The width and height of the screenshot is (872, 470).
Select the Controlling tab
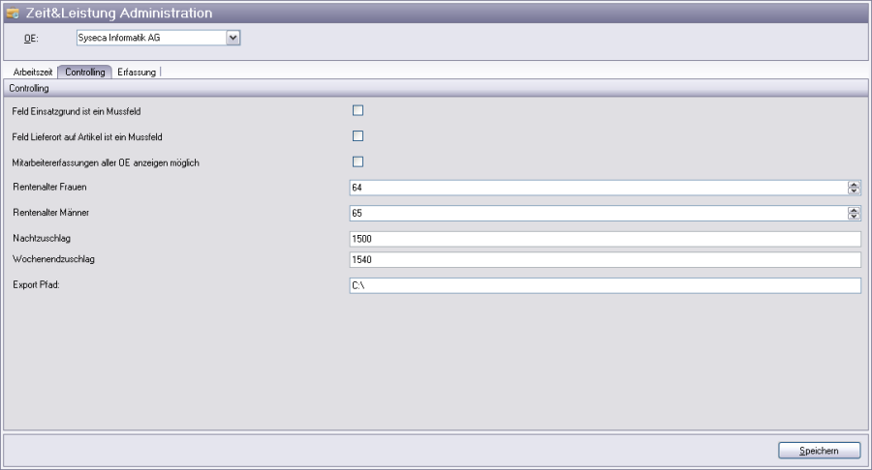coord(85,73)
